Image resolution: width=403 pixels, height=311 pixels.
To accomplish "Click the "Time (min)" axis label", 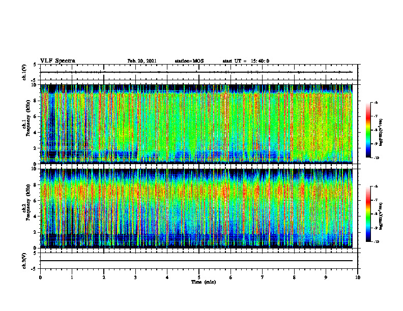I will [204, 282].
